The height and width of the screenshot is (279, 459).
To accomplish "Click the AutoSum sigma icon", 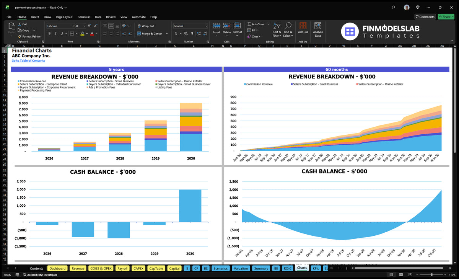I will pos(249,24).
